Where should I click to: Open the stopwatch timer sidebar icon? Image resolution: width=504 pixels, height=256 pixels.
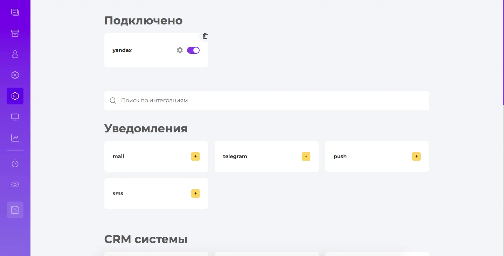15,163
